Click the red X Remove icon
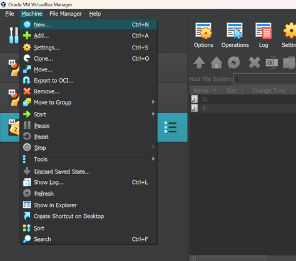This screenshot has width=296, height=261. (x=27, y=91)
